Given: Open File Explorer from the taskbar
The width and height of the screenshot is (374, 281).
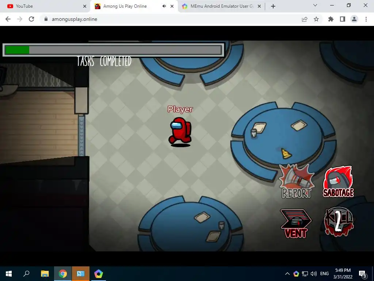Looking at the screenshot, I should (x=45, y=274).
